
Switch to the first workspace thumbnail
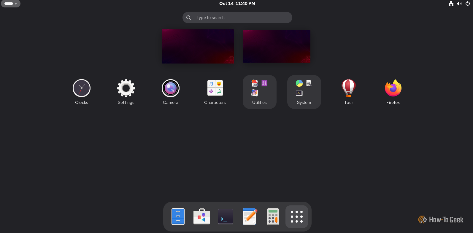[198, 46]
